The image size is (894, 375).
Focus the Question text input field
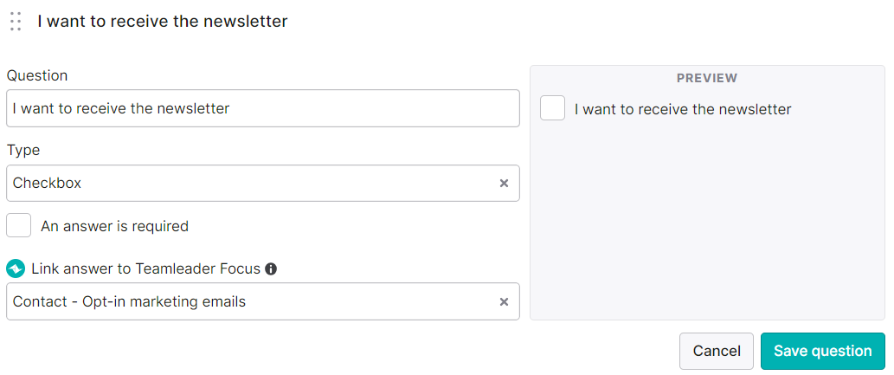pyautogui.click(x=263, y=108)
